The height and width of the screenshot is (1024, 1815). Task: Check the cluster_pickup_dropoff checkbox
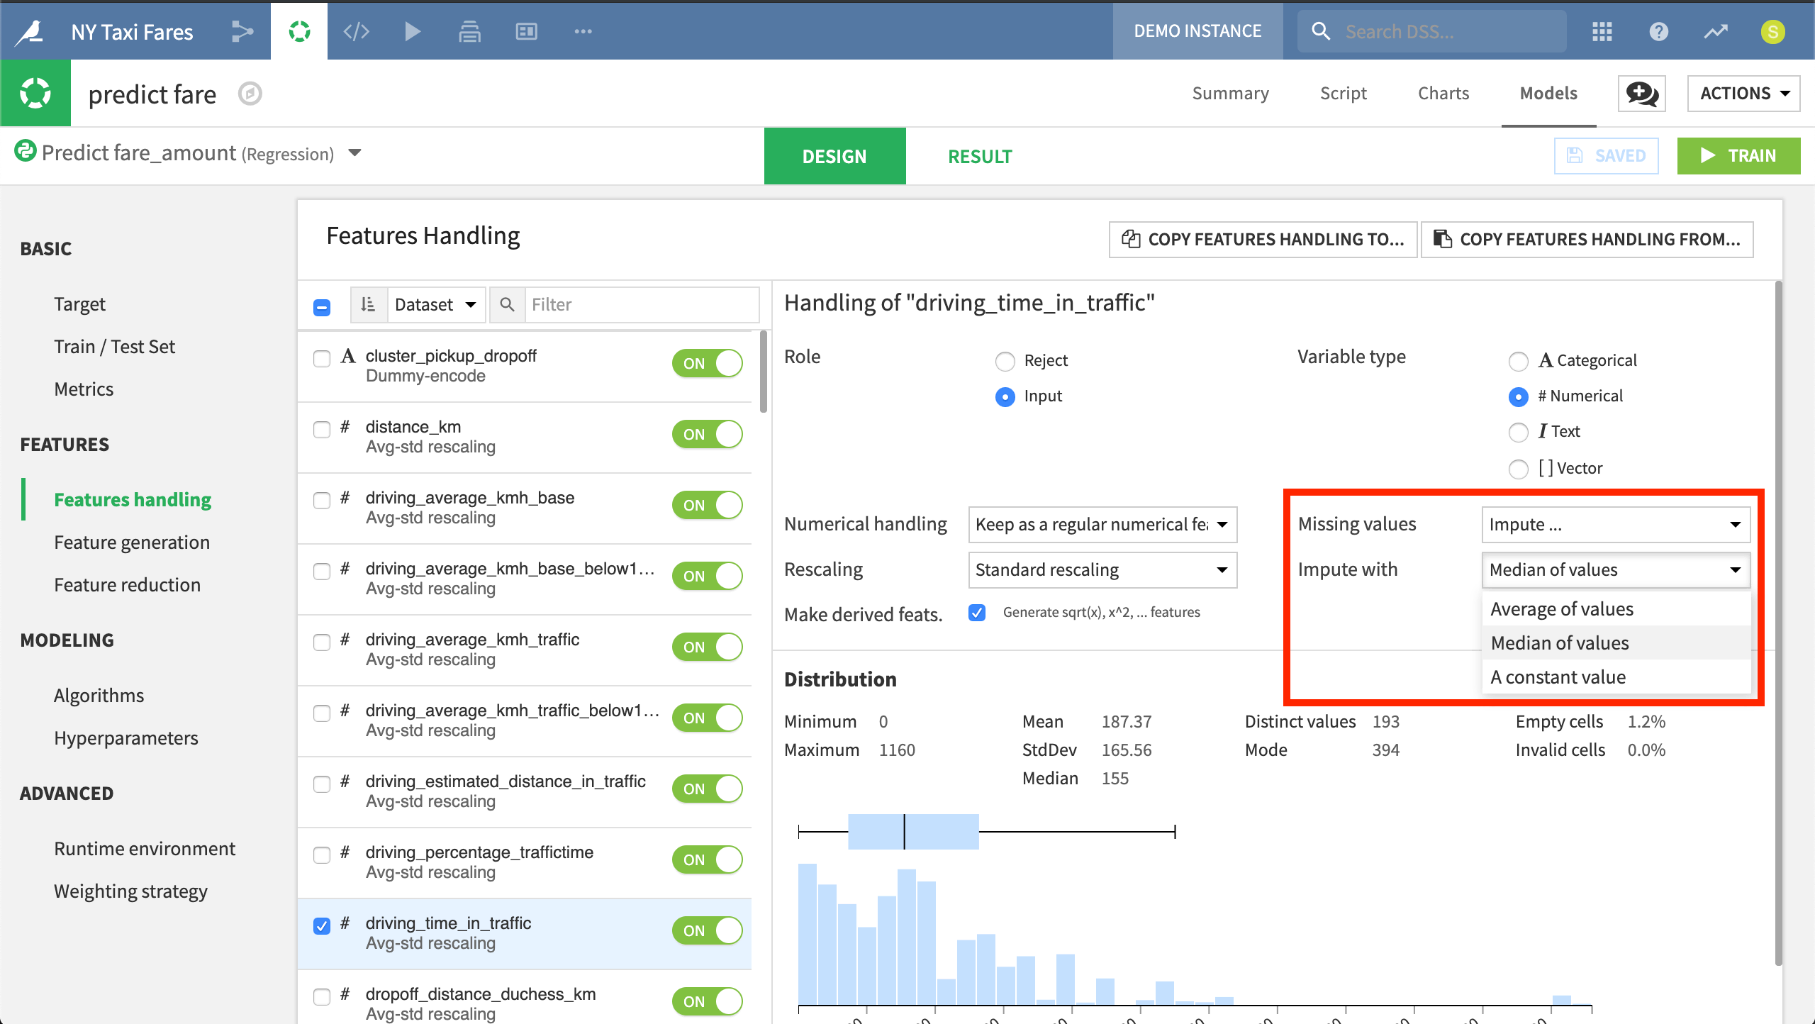[322, 358]
